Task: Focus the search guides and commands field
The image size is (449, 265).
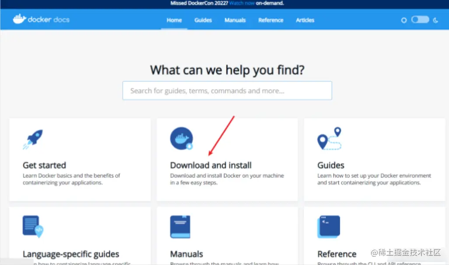Action: (x=227, y=90)
